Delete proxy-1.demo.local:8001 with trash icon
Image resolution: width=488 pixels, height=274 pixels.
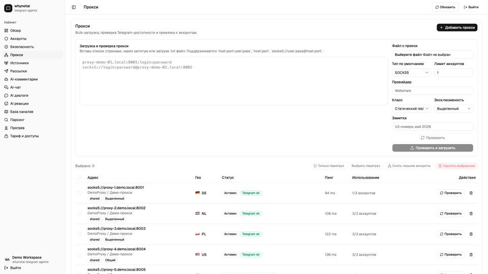tap(471, 193)
